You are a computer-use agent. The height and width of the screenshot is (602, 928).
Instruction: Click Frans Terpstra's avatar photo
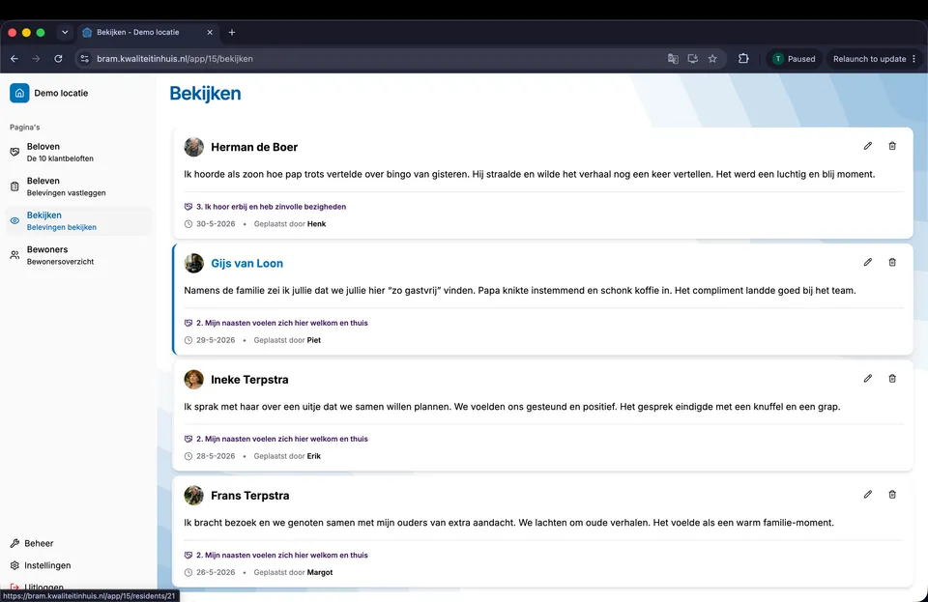point(193,496)
